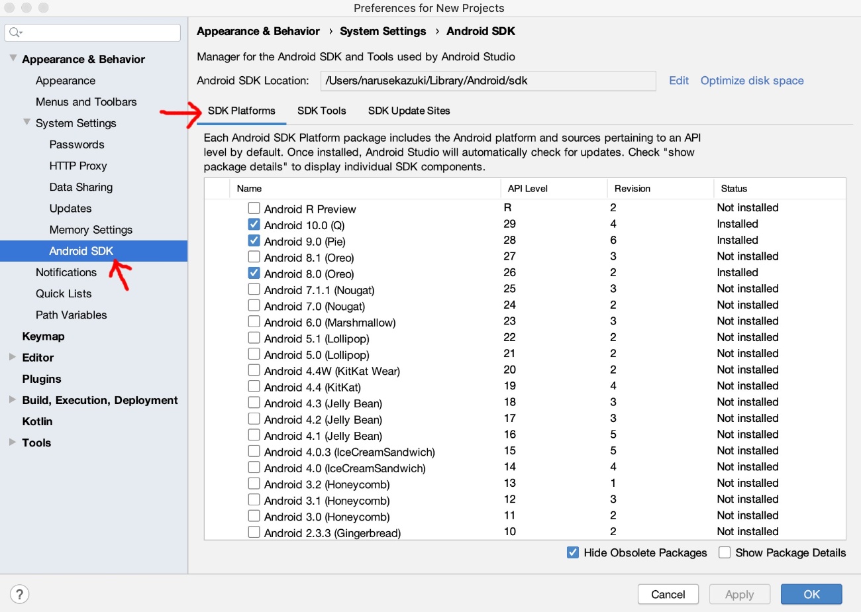
Task: Select Data Sharing settings
Action: (81, 187)
